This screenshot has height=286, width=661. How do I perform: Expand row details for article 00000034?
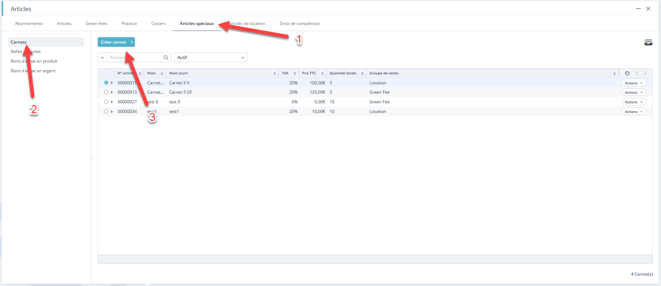click(x=112, y=112)
